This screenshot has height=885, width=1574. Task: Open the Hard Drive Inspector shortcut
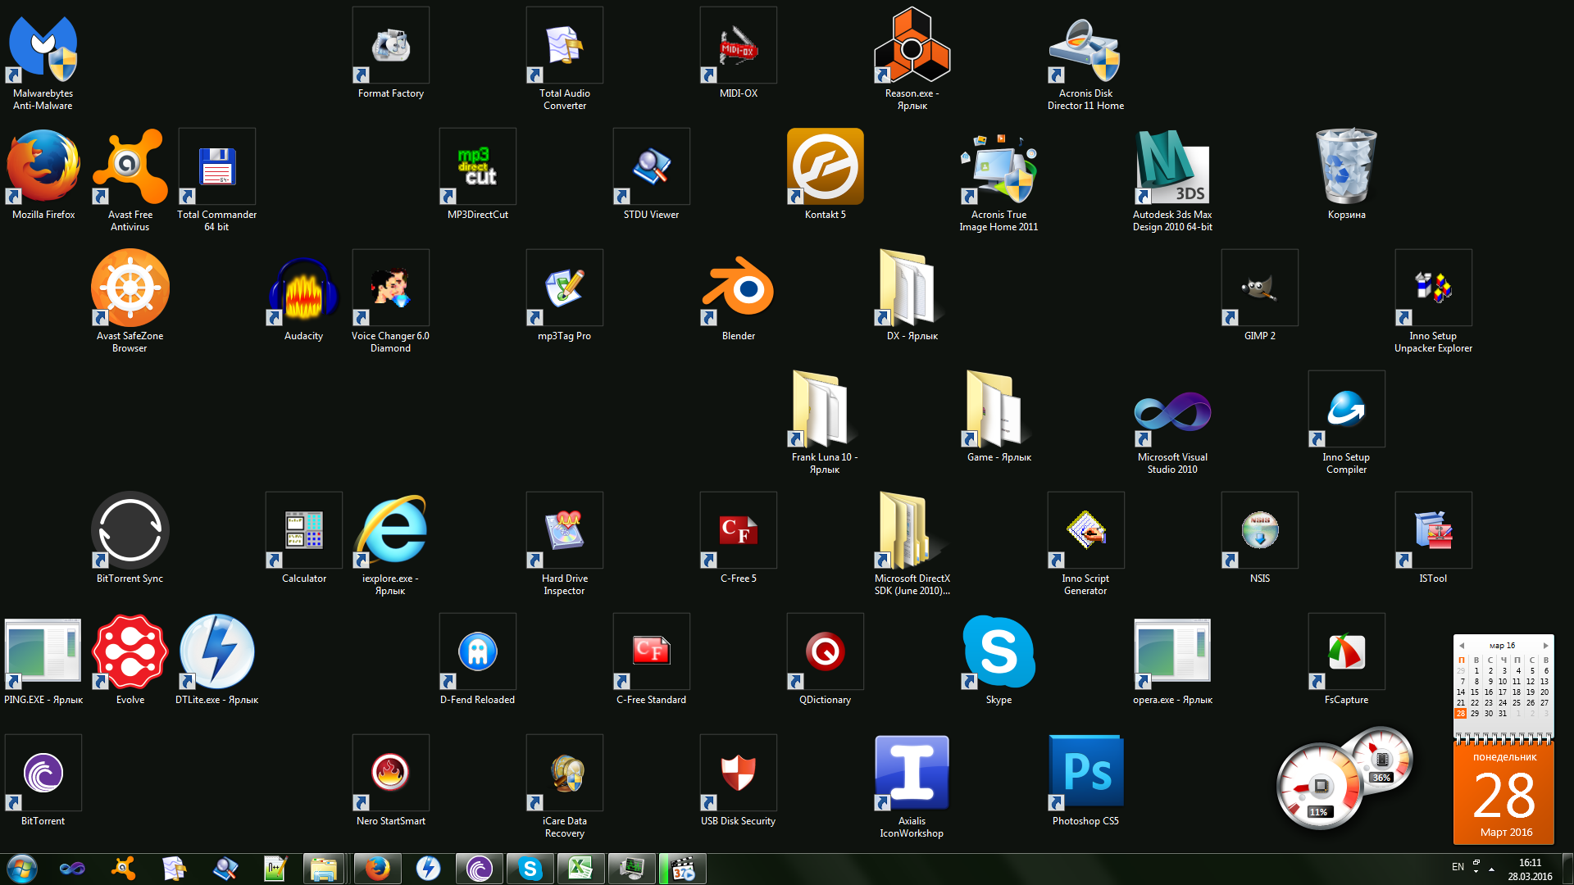[x=565, y=531]
